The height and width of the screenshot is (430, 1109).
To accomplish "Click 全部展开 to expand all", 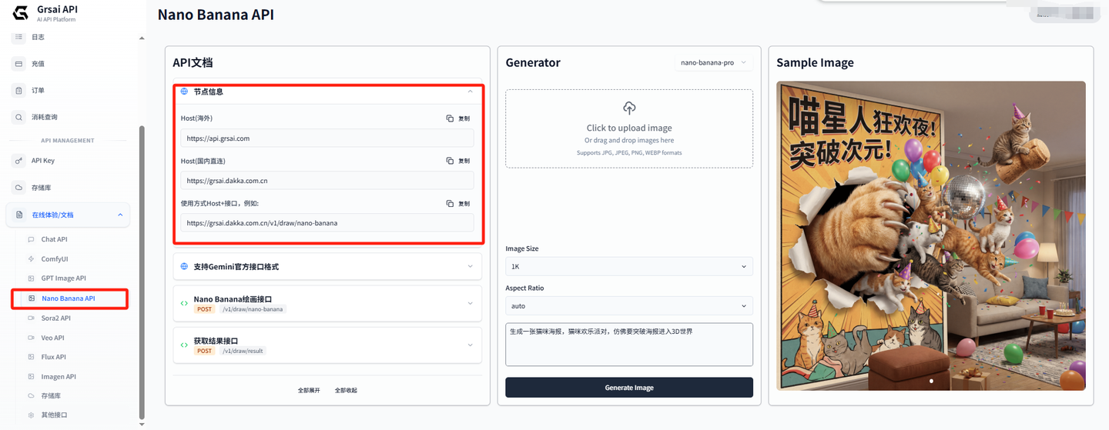I will click(309, 391).
